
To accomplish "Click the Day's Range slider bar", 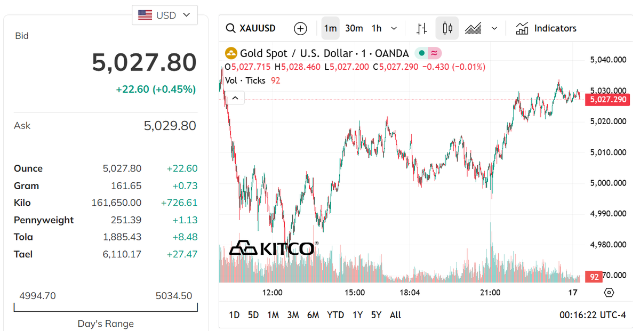I will tap(106, 309).
